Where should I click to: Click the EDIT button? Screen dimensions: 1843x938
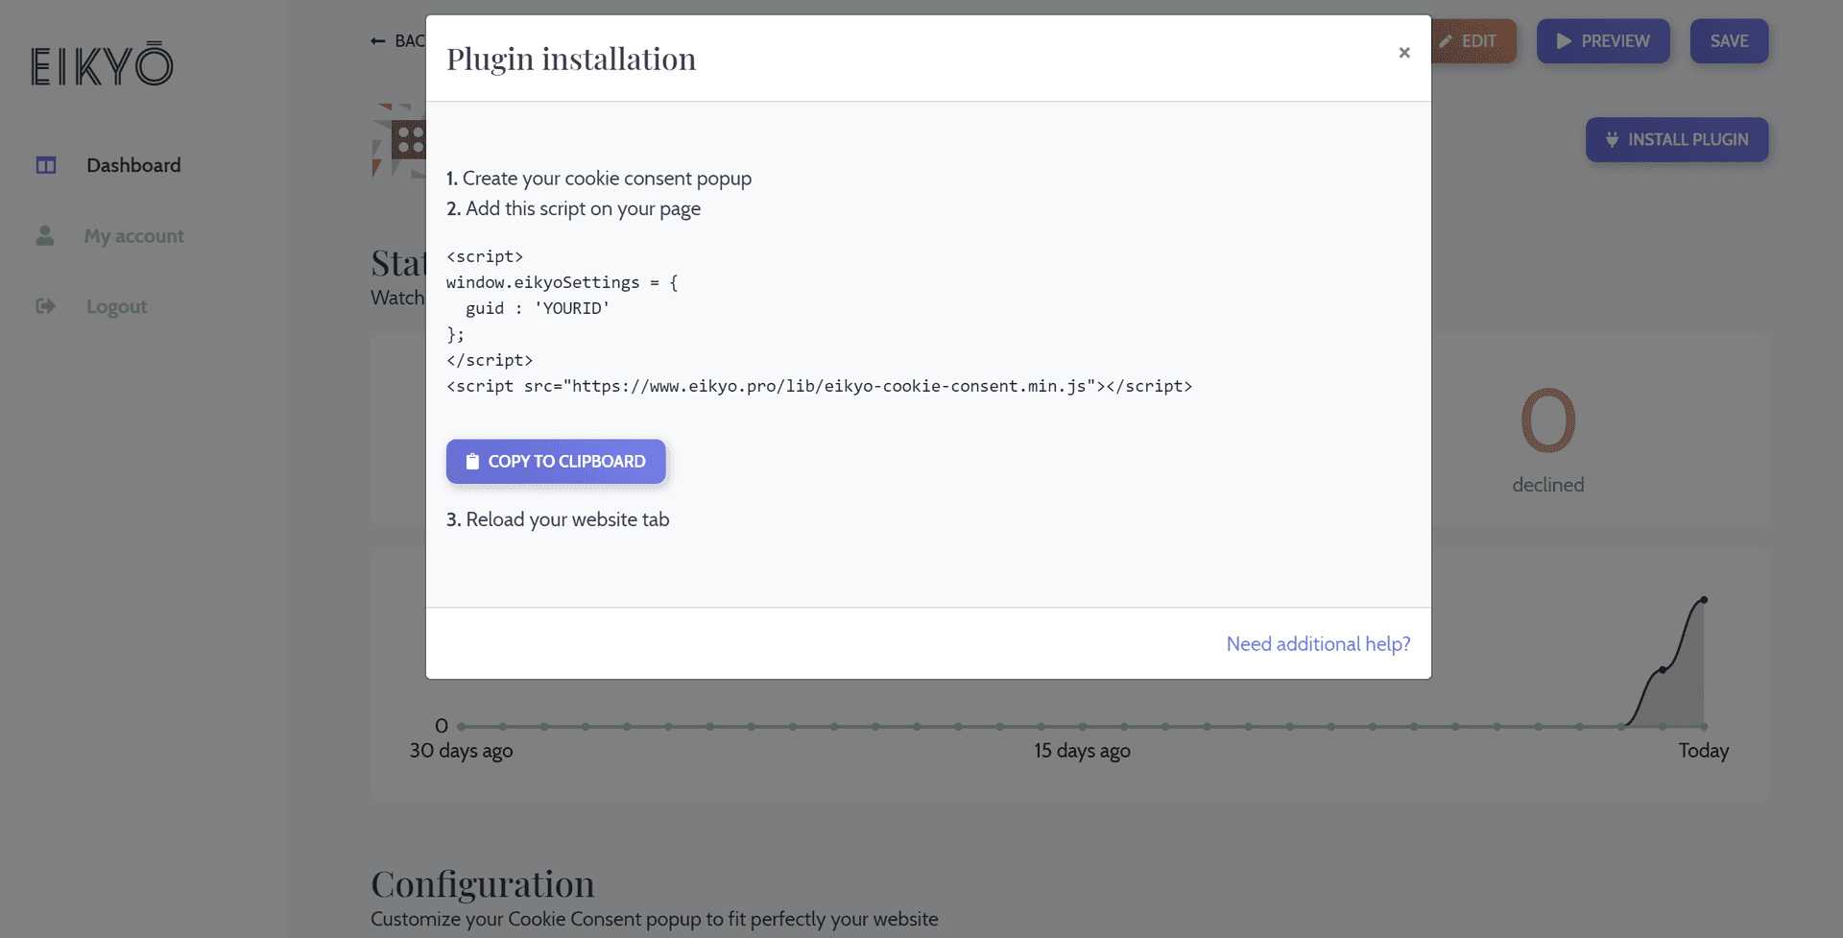click(1473, 41)
